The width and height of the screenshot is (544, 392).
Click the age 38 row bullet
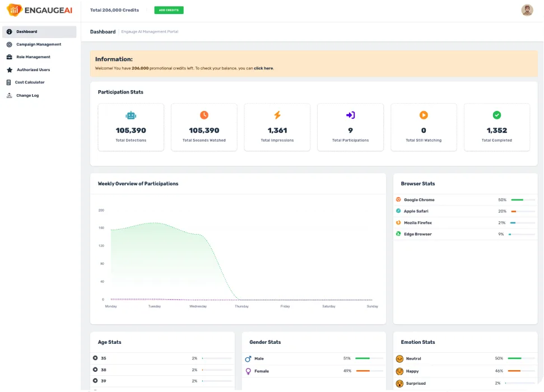95,370
